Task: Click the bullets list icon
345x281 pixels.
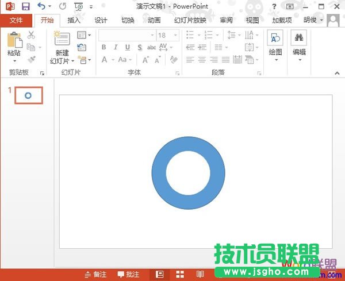Action: point(190,34)
